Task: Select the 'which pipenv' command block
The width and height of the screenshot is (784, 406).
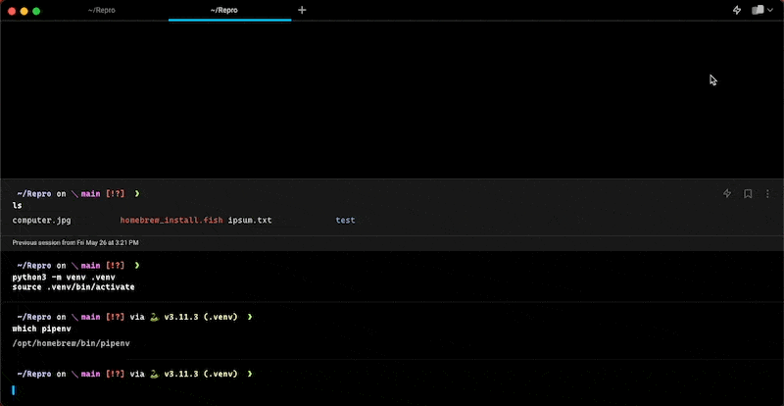Action: tap(392, 330)
